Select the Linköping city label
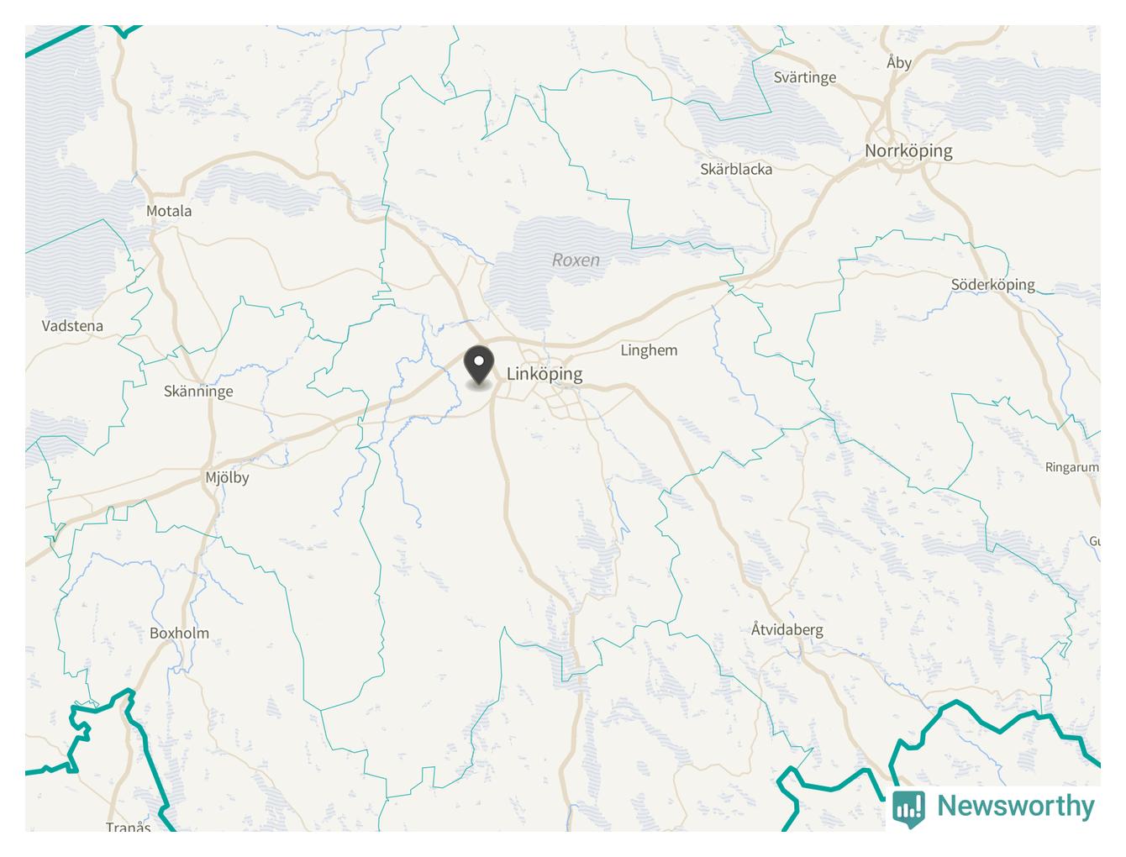The image size is (1126, 857). [x=545, y=374]
